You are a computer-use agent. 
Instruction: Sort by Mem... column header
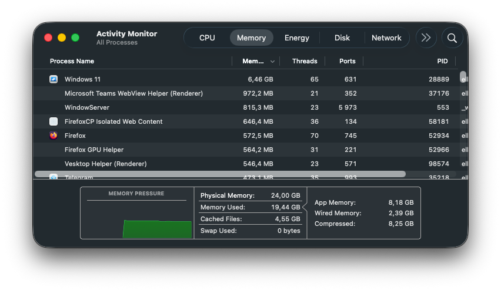click(253, 61)
